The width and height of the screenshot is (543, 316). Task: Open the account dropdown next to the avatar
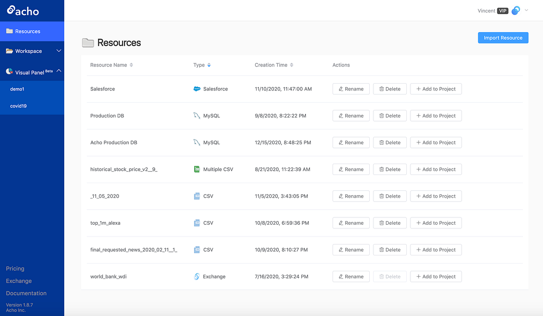525,10
